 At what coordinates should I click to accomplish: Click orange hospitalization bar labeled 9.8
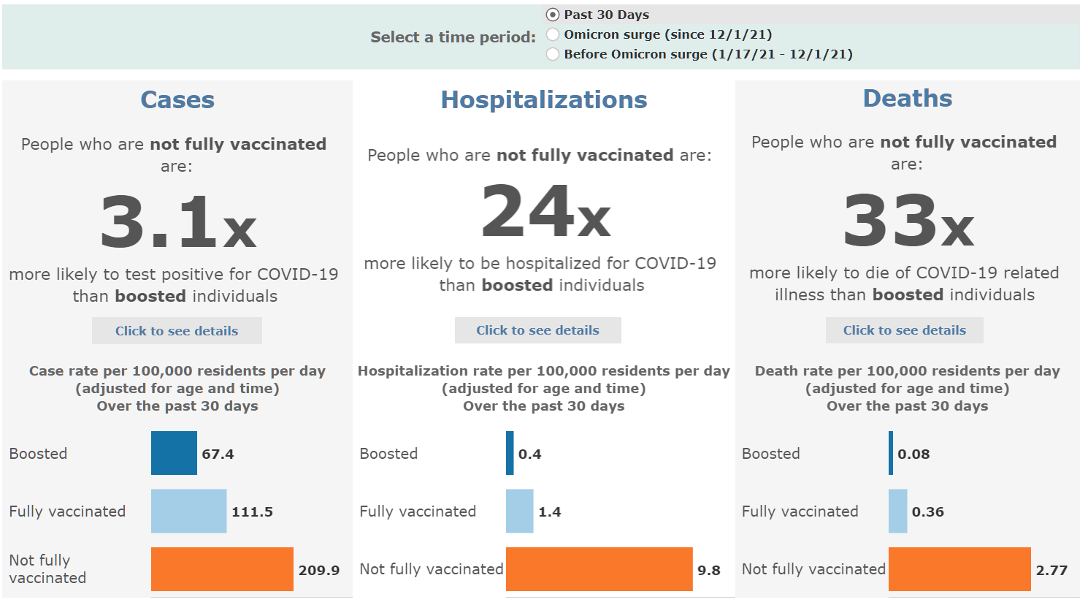coord(599,569)
